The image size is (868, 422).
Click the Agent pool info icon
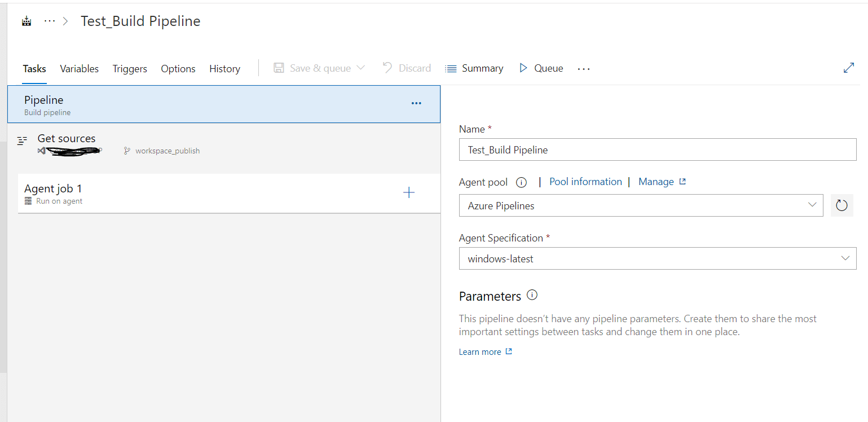coord(522,182)
